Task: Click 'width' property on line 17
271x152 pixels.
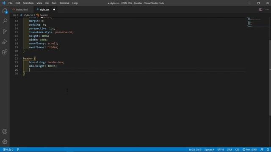Action: coord(33,40)
